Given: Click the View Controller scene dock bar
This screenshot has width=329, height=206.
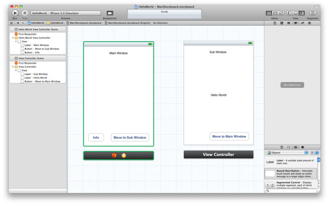Looking at the screenshot, I should (x=219, y=154).
